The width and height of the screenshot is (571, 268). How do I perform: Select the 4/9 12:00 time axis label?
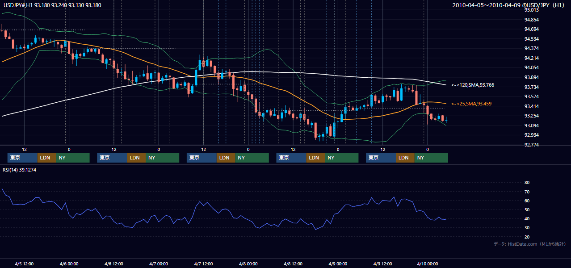click(382, 264)
